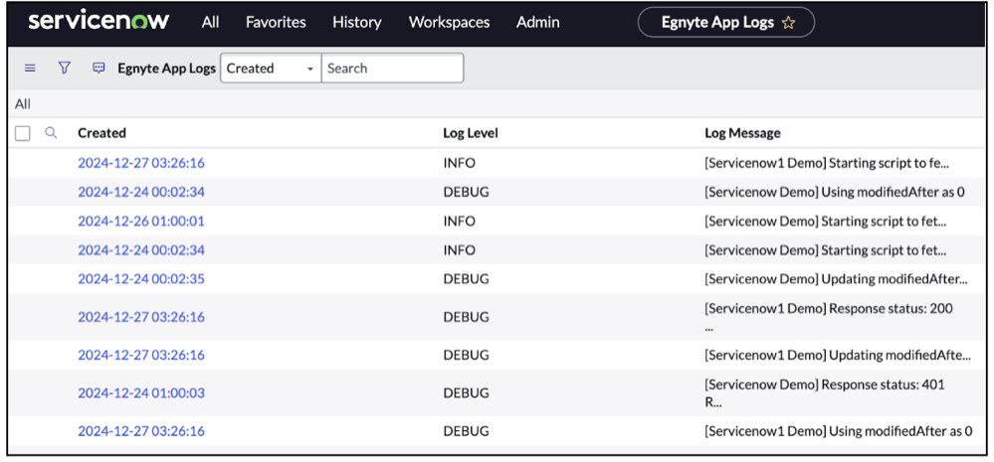Click message '[Servicenow1 Demo] Starting script to fe...'
The height and width of the screenshot is (462, 994).
point(827,163)
